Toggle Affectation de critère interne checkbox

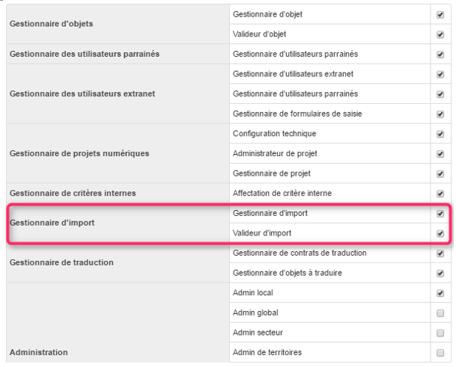coord(440,194)
